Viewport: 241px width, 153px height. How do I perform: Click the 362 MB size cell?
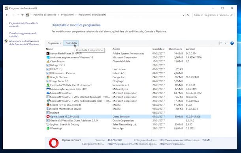pyautogui.click(x=179, y=77)
